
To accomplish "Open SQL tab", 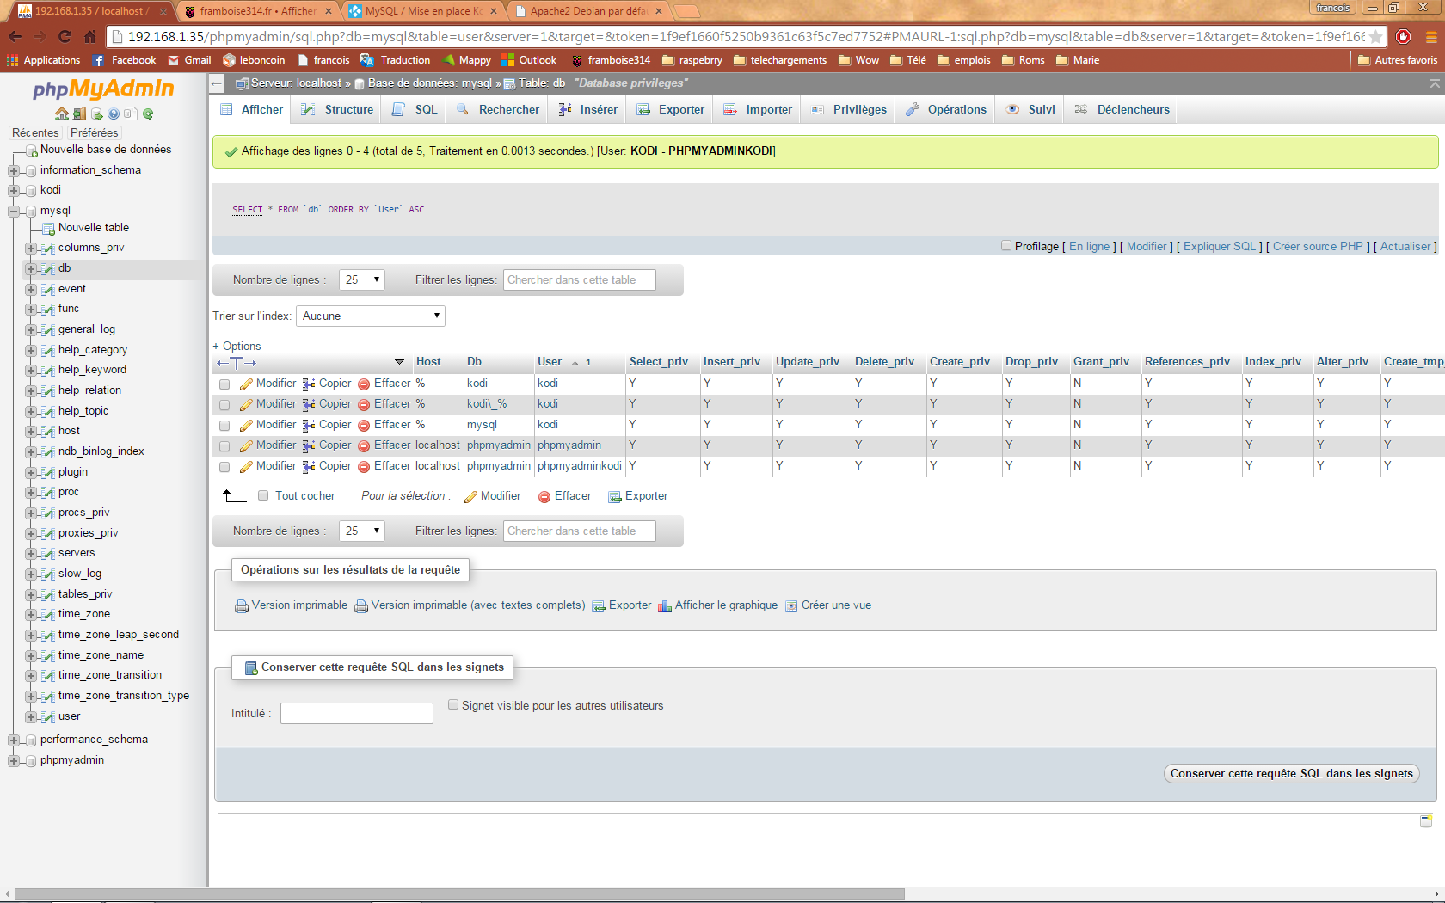I will point(415,109).
